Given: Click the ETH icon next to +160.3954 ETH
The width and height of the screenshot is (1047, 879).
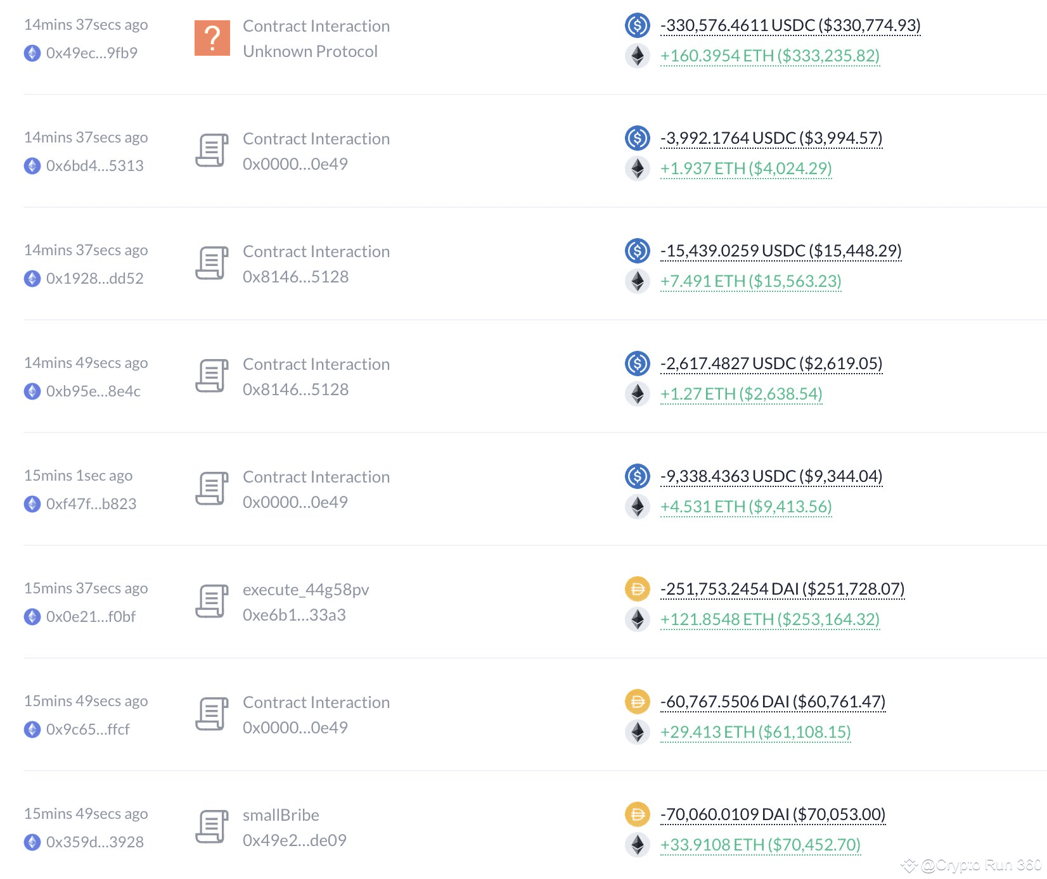Looking at the screenshot, I should point(638,56).
